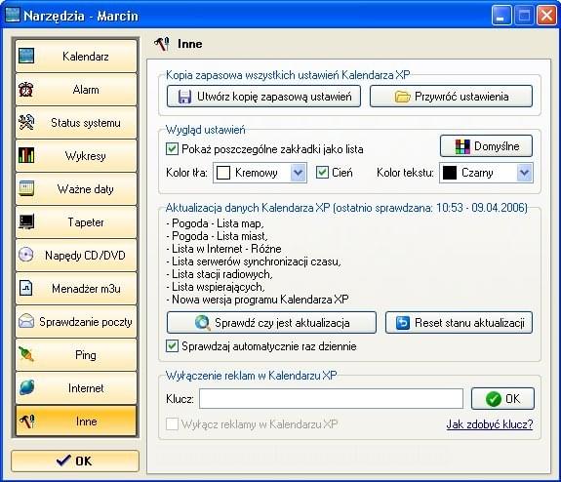Image resolution: width=561 pixels, height=482 pixels.
Task: Switch to the Kalendarz tab
Action: coord(76,57)
